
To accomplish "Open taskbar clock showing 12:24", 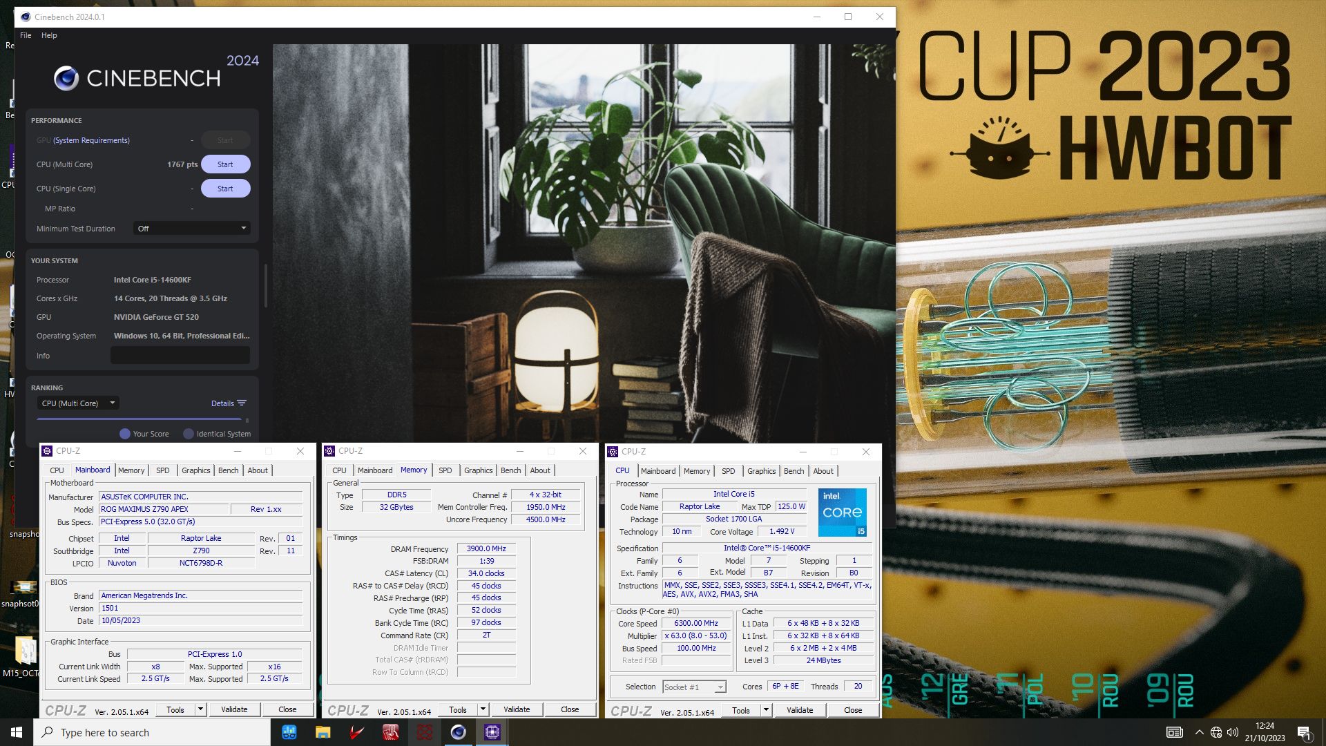I will pyautogui.click(x=1265, y=732).
